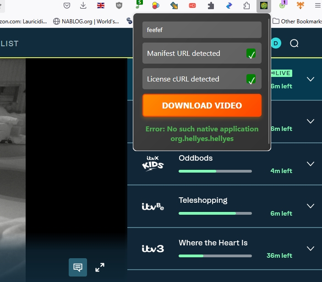Click the DOWNLOAD VIDEO button
Image resolution: width=322 pixels, height=282 pixels.
(202, 105)
